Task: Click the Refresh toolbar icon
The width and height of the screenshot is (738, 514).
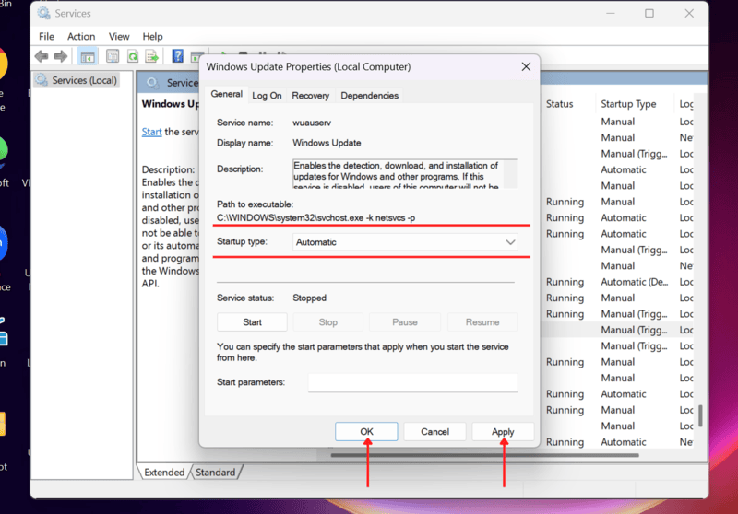Action: (133, 57)
